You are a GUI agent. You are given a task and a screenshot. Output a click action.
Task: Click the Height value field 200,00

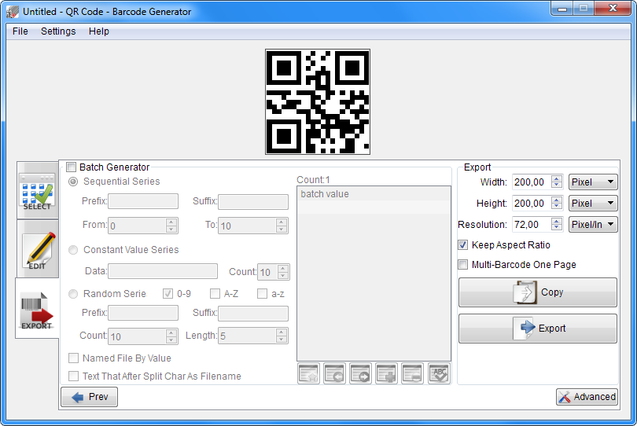tap(532, 203)
